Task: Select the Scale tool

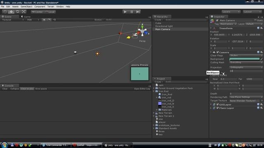Action: [24, 12]
